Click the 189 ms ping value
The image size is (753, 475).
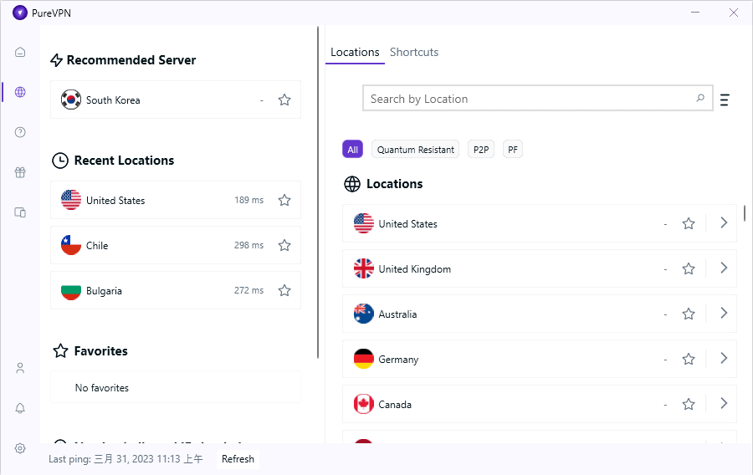248,200
